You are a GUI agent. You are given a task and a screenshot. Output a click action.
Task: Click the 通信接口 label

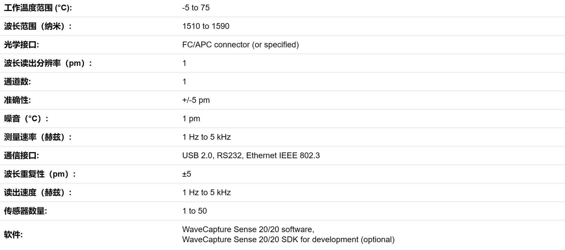pyautogui.click(x=21, y=156)
